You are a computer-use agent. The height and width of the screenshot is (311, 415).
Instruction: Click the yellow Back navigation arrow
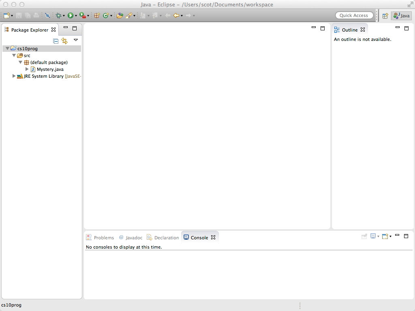[176, 16]
